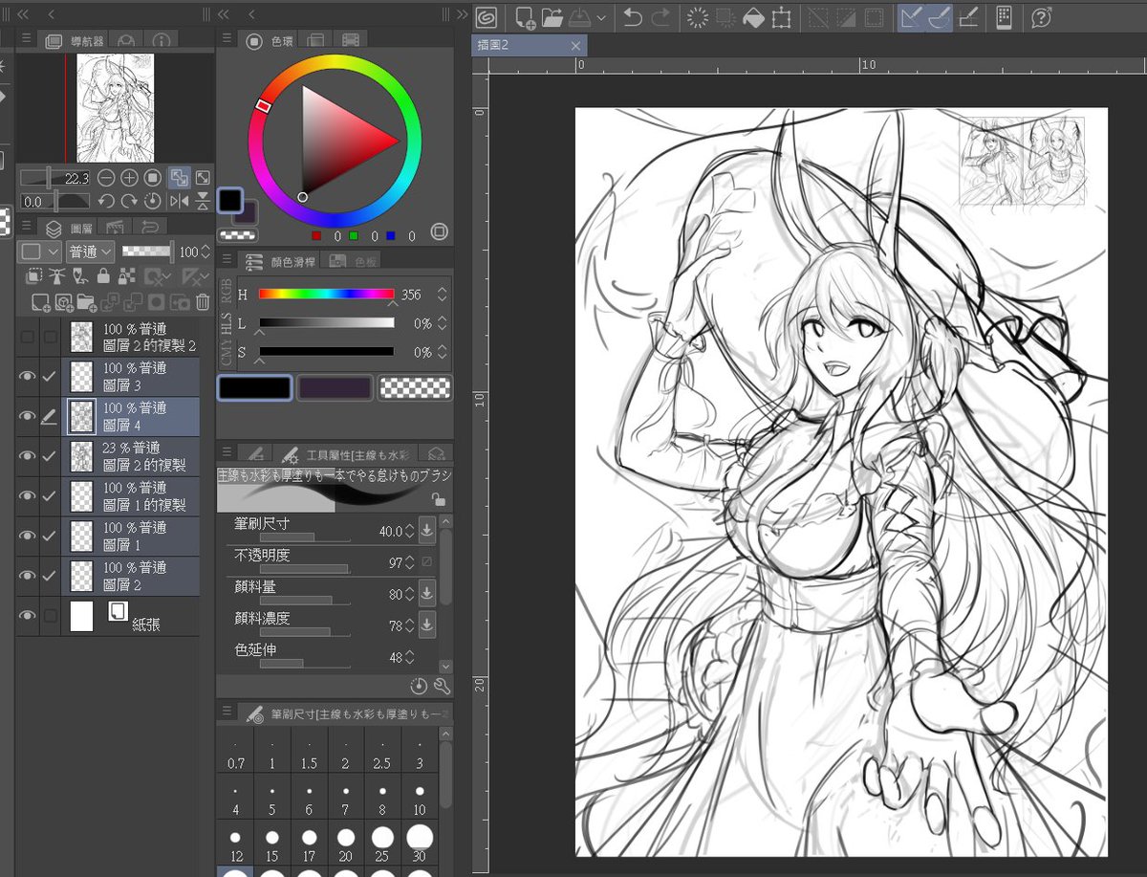Switch to 色環 color wheel tab
This screenshot has height=877, width=1147.
(269, 41)
